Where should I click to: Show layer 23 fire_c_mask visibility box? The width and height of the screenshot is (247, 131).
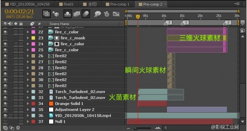point(5,38)
